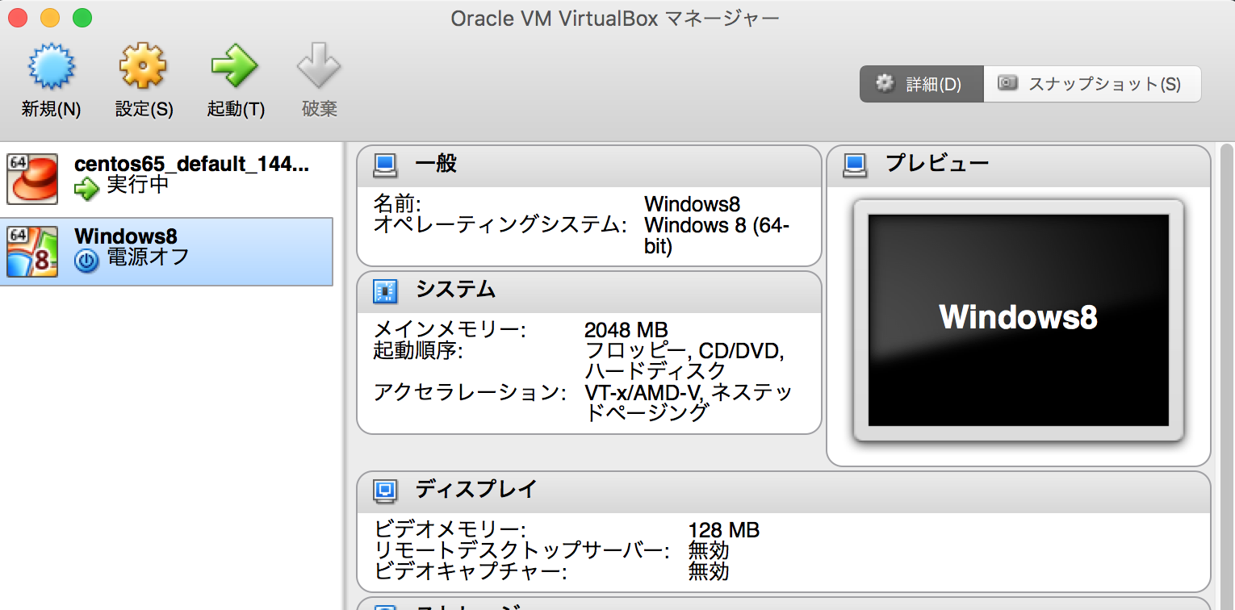Click the オペレーティングシステム: label

click(x=500, y=224)
